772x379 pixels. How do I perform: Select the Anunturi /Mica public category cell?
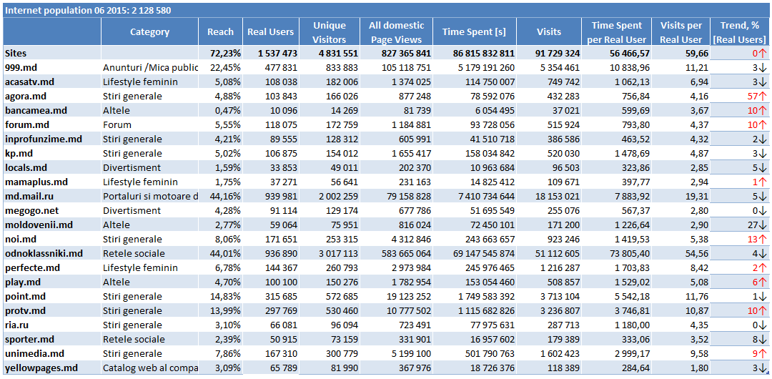[x=149, y=67]
